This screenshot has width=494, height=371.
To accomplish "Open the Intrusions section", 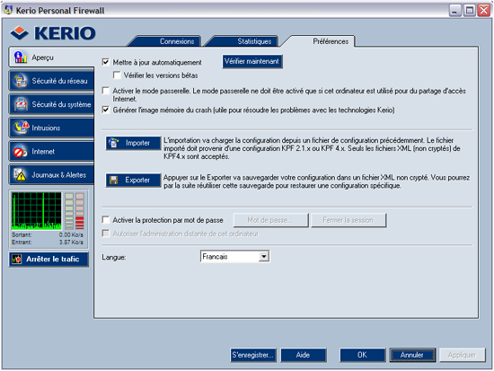I will click(x=51, y=128).
